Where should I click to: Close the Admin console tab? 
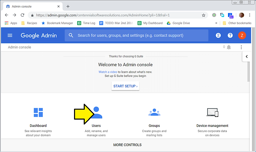[58, 7]
